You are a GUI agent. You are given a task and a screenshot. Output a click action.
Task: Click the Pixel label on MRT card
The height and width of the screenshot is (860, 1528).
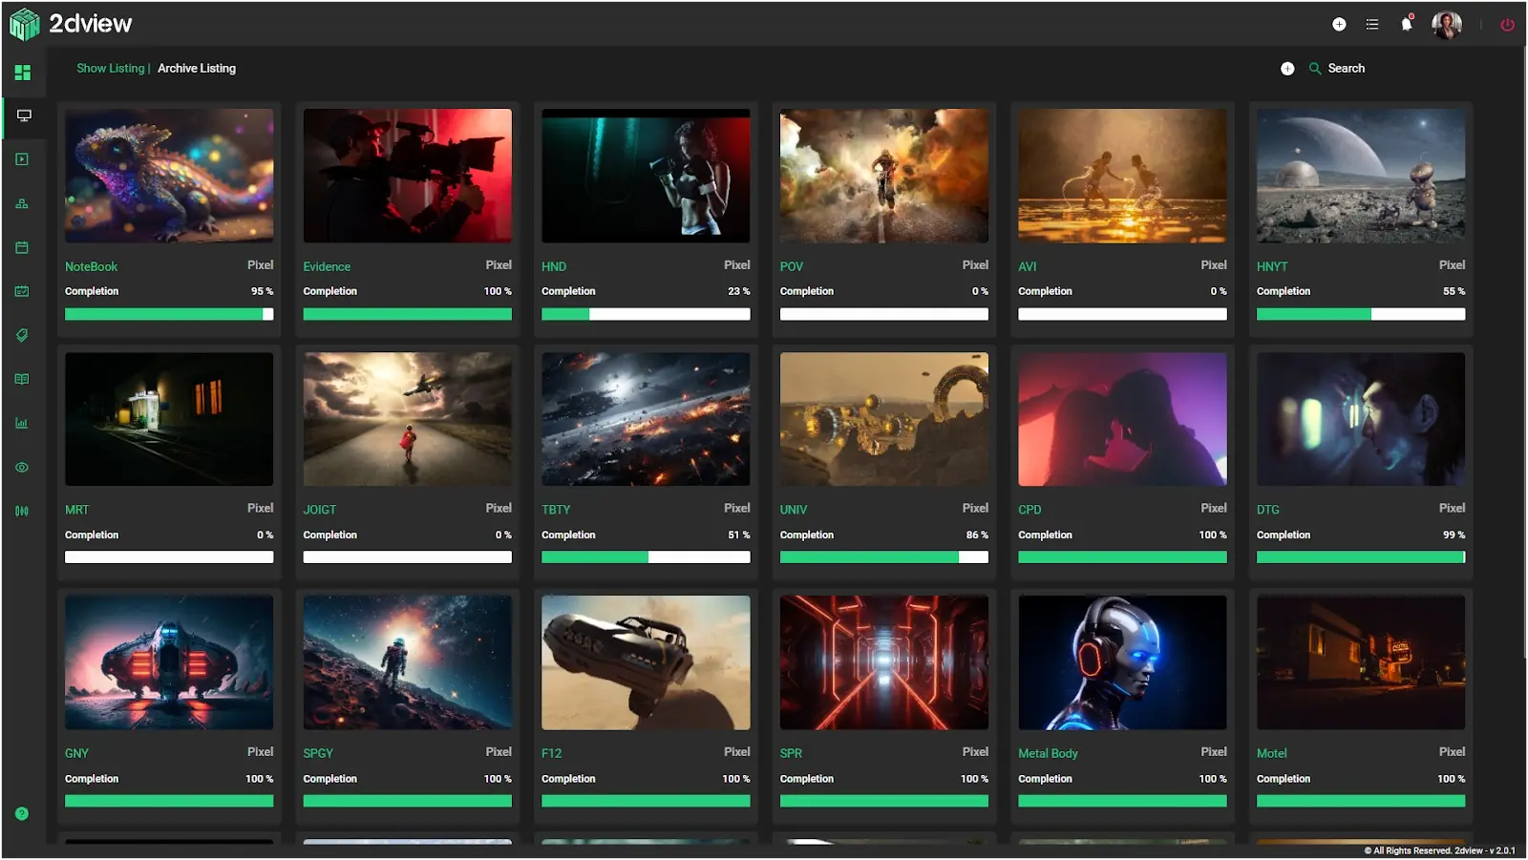click(260, 508)
